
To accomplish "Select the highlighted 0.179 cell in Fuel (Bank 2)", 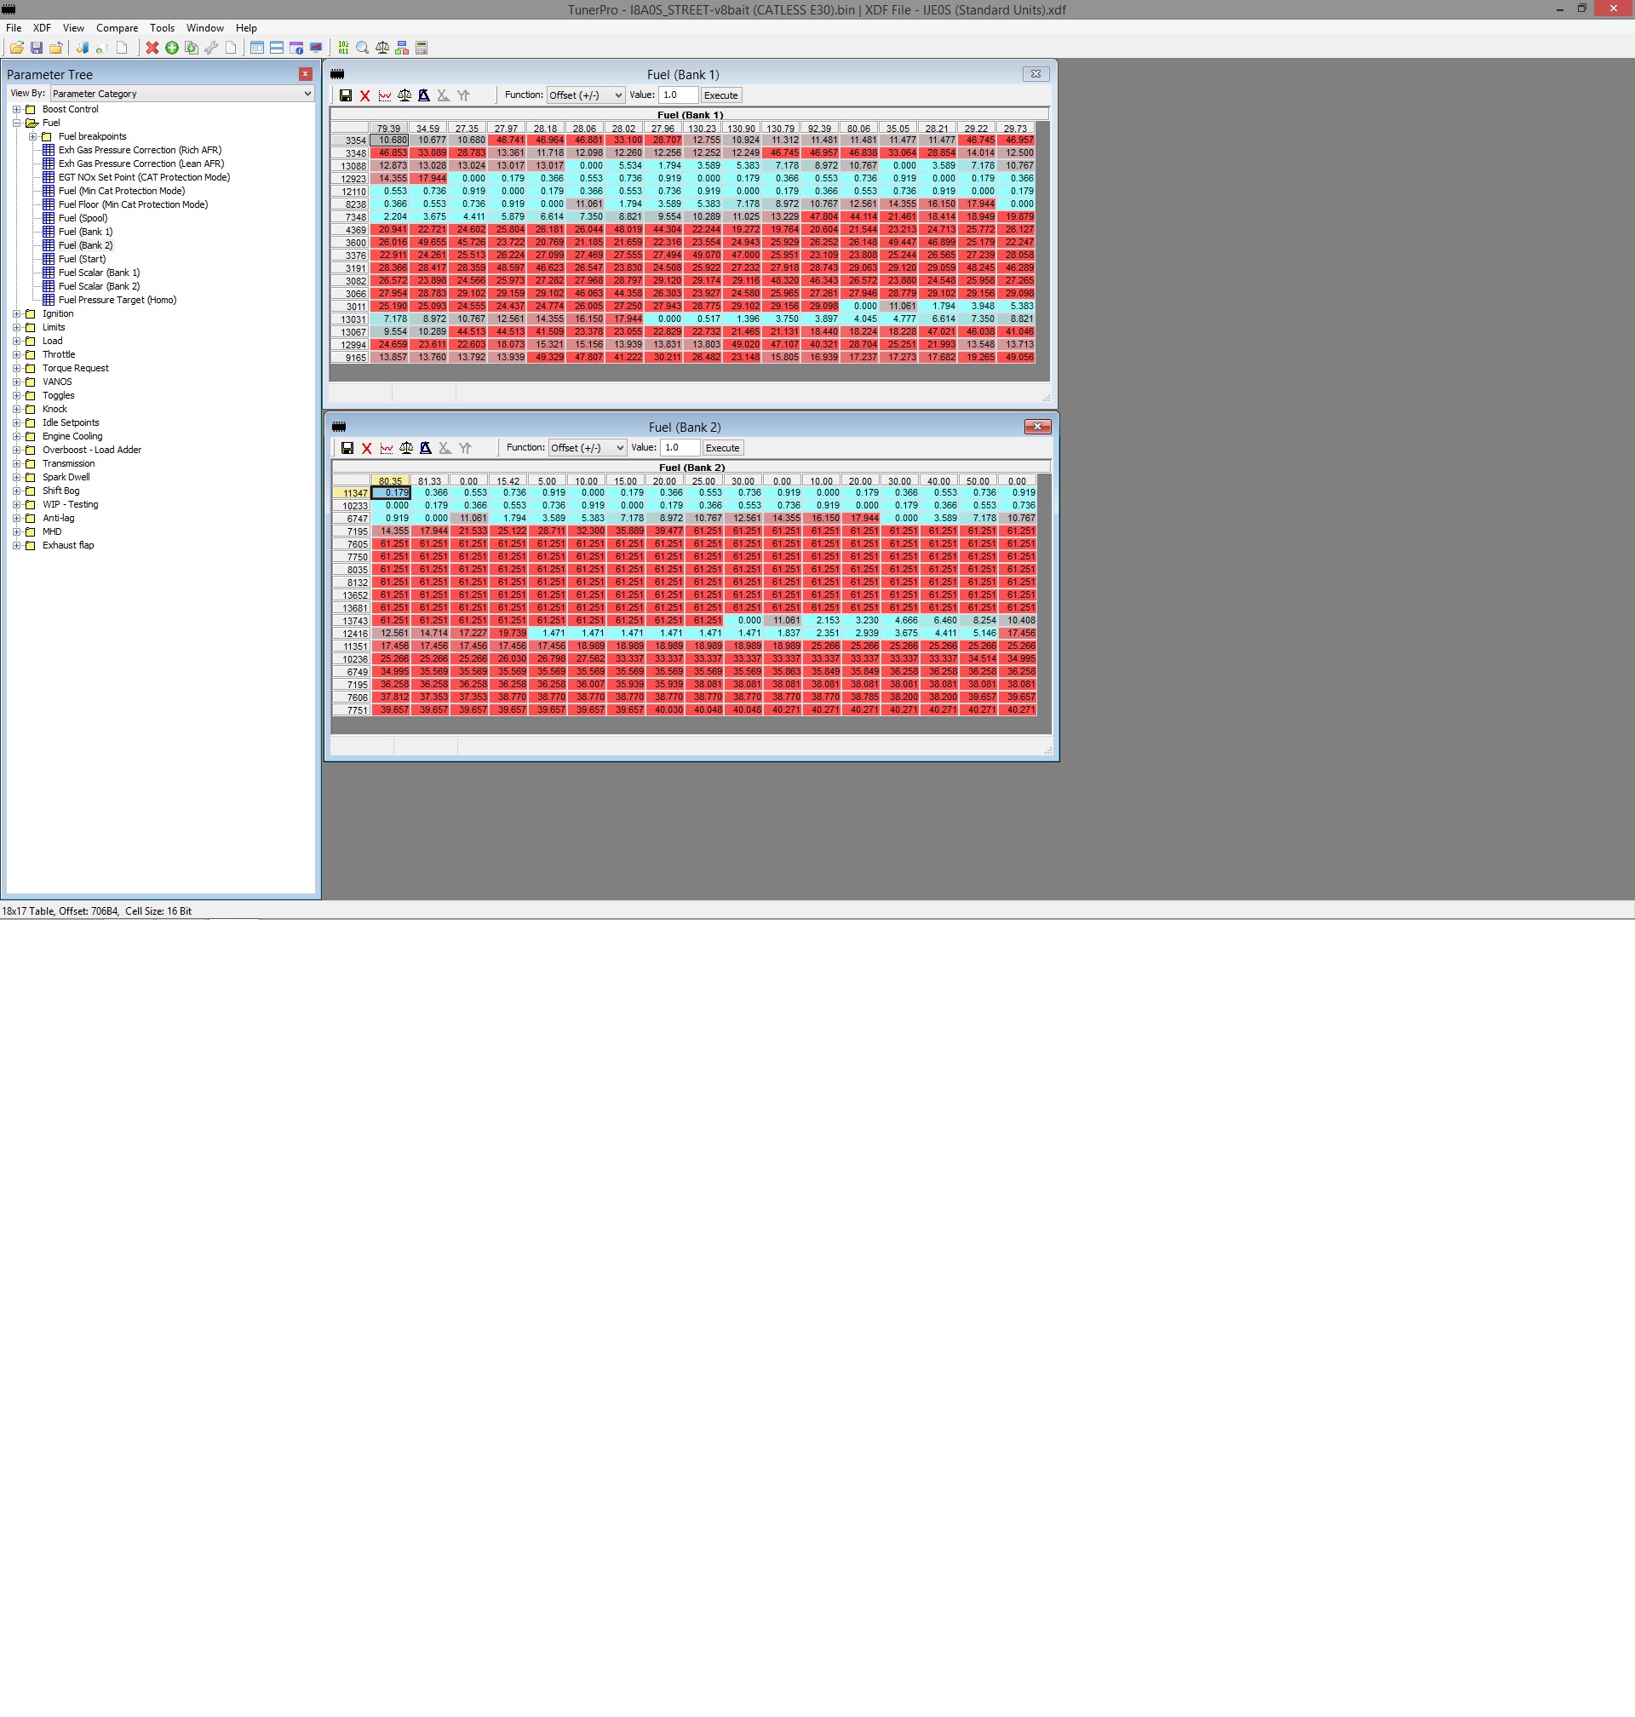I will [391, 493].
